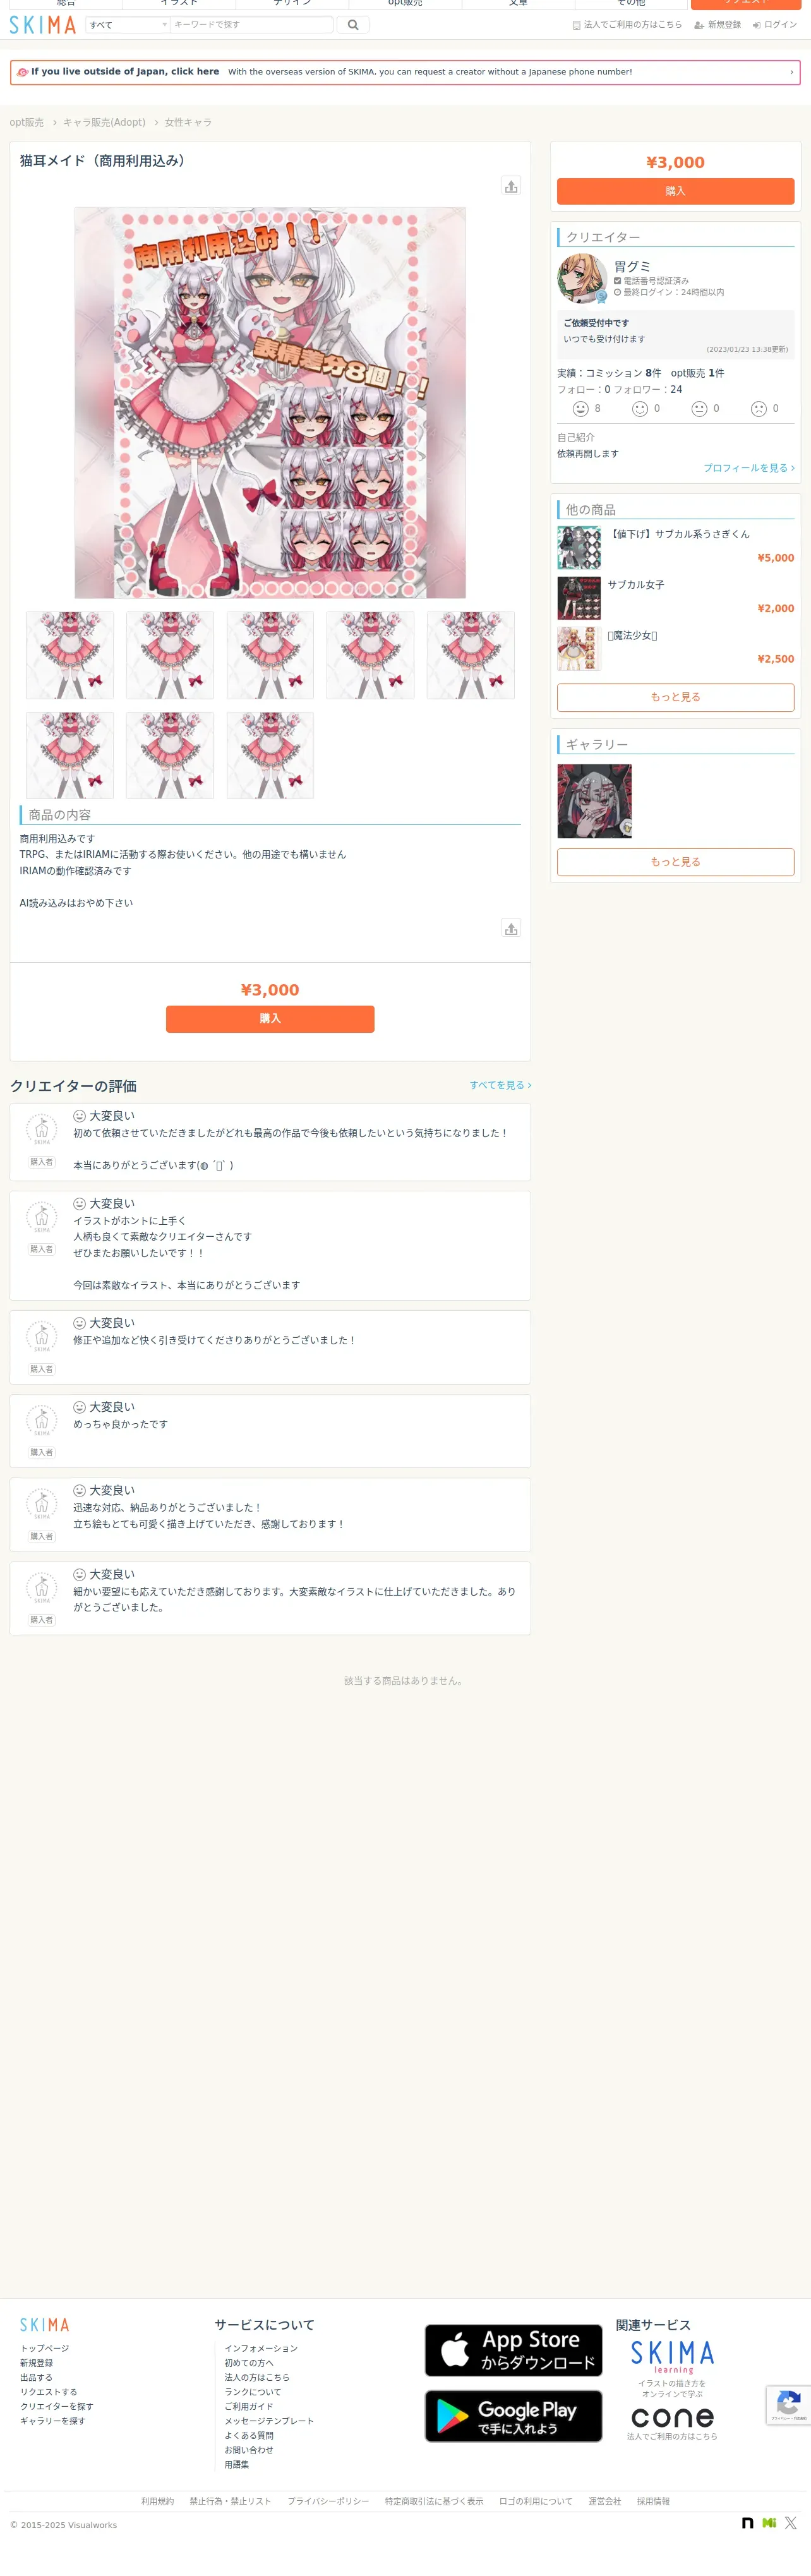
Task: Open よくある質問 in the footer
Action: click(x=249, y=2435)
